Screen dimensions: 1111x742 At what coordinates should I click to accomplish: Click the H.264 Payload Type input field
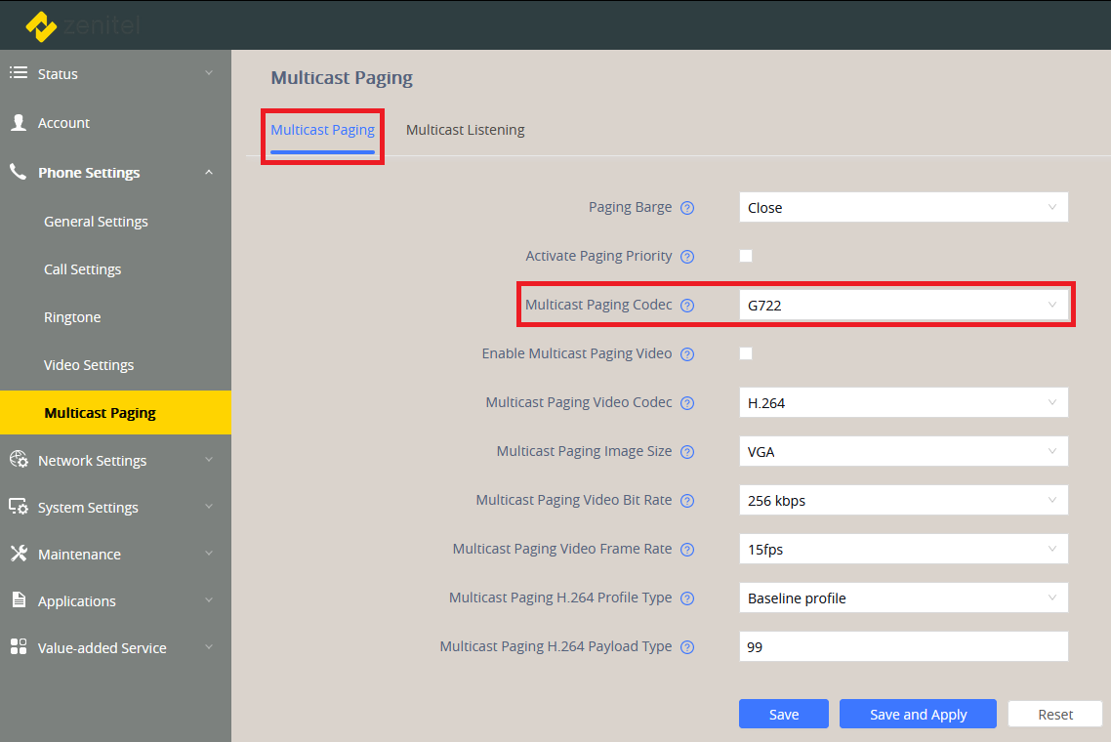coord(903,646)
